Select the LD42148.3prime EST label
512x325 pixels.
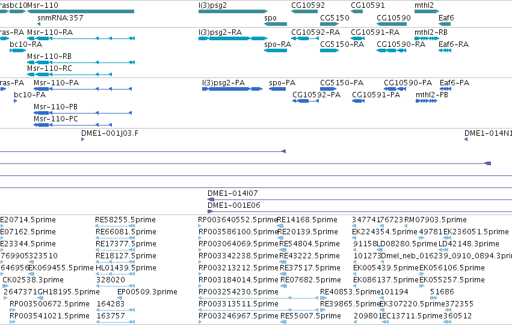[469, 244]
